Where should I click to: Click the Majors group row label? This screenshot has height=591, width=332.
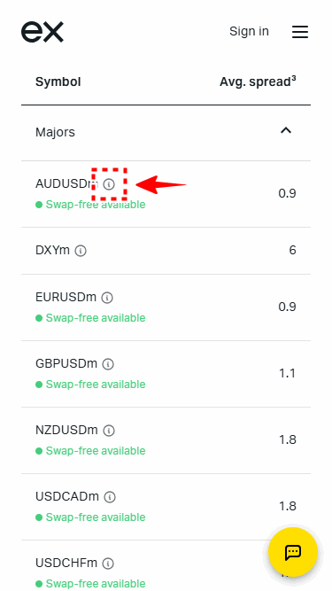(55, 132)
